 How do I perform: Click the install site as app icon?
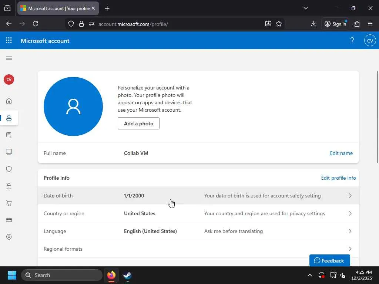[268, 24]
